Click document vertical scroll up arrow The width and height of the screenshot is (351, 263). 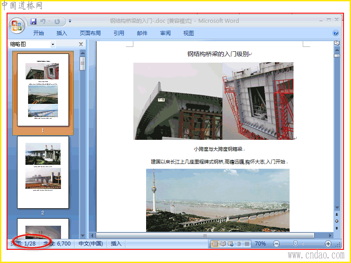click(x=337, y=50)
